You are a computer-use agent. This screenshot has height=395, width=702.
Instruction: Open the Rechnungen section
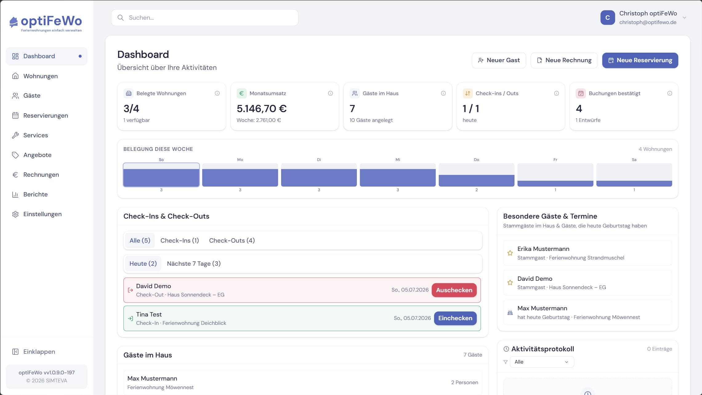pyautogui.click(x=46, y=175)
